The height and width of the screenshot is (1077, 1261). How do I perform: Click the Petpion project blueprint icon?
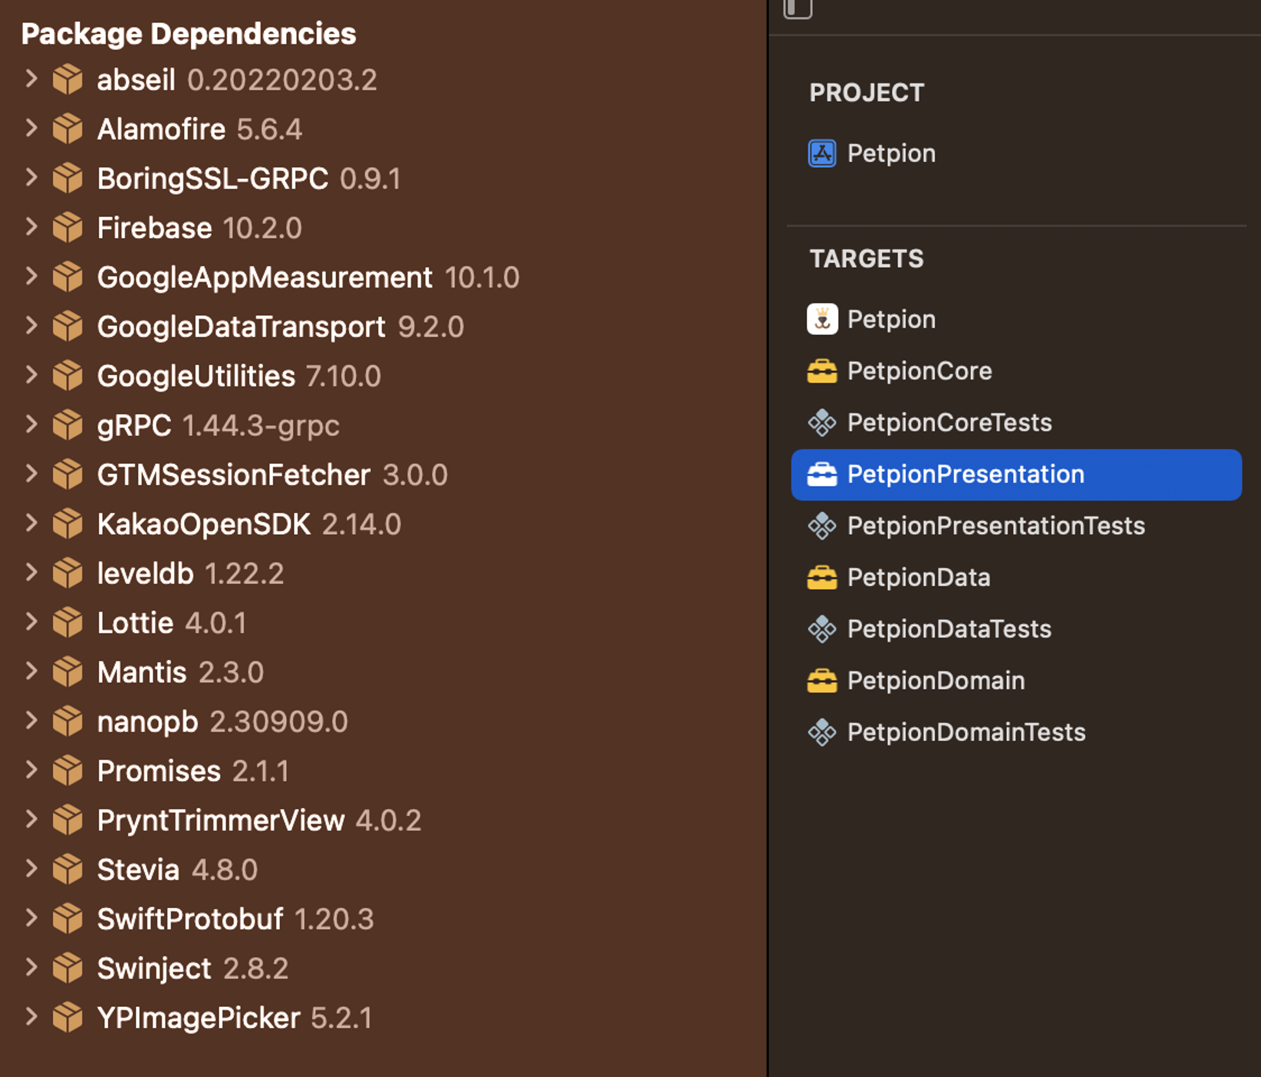coord(822,153)
